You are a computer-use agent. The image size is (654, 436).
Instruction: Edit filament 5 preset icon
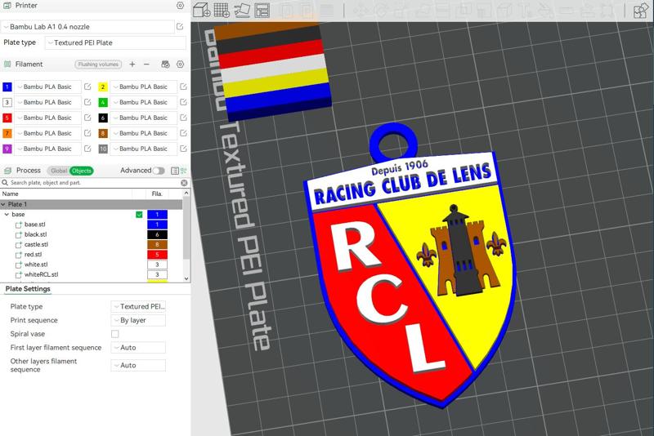point(87,118)
